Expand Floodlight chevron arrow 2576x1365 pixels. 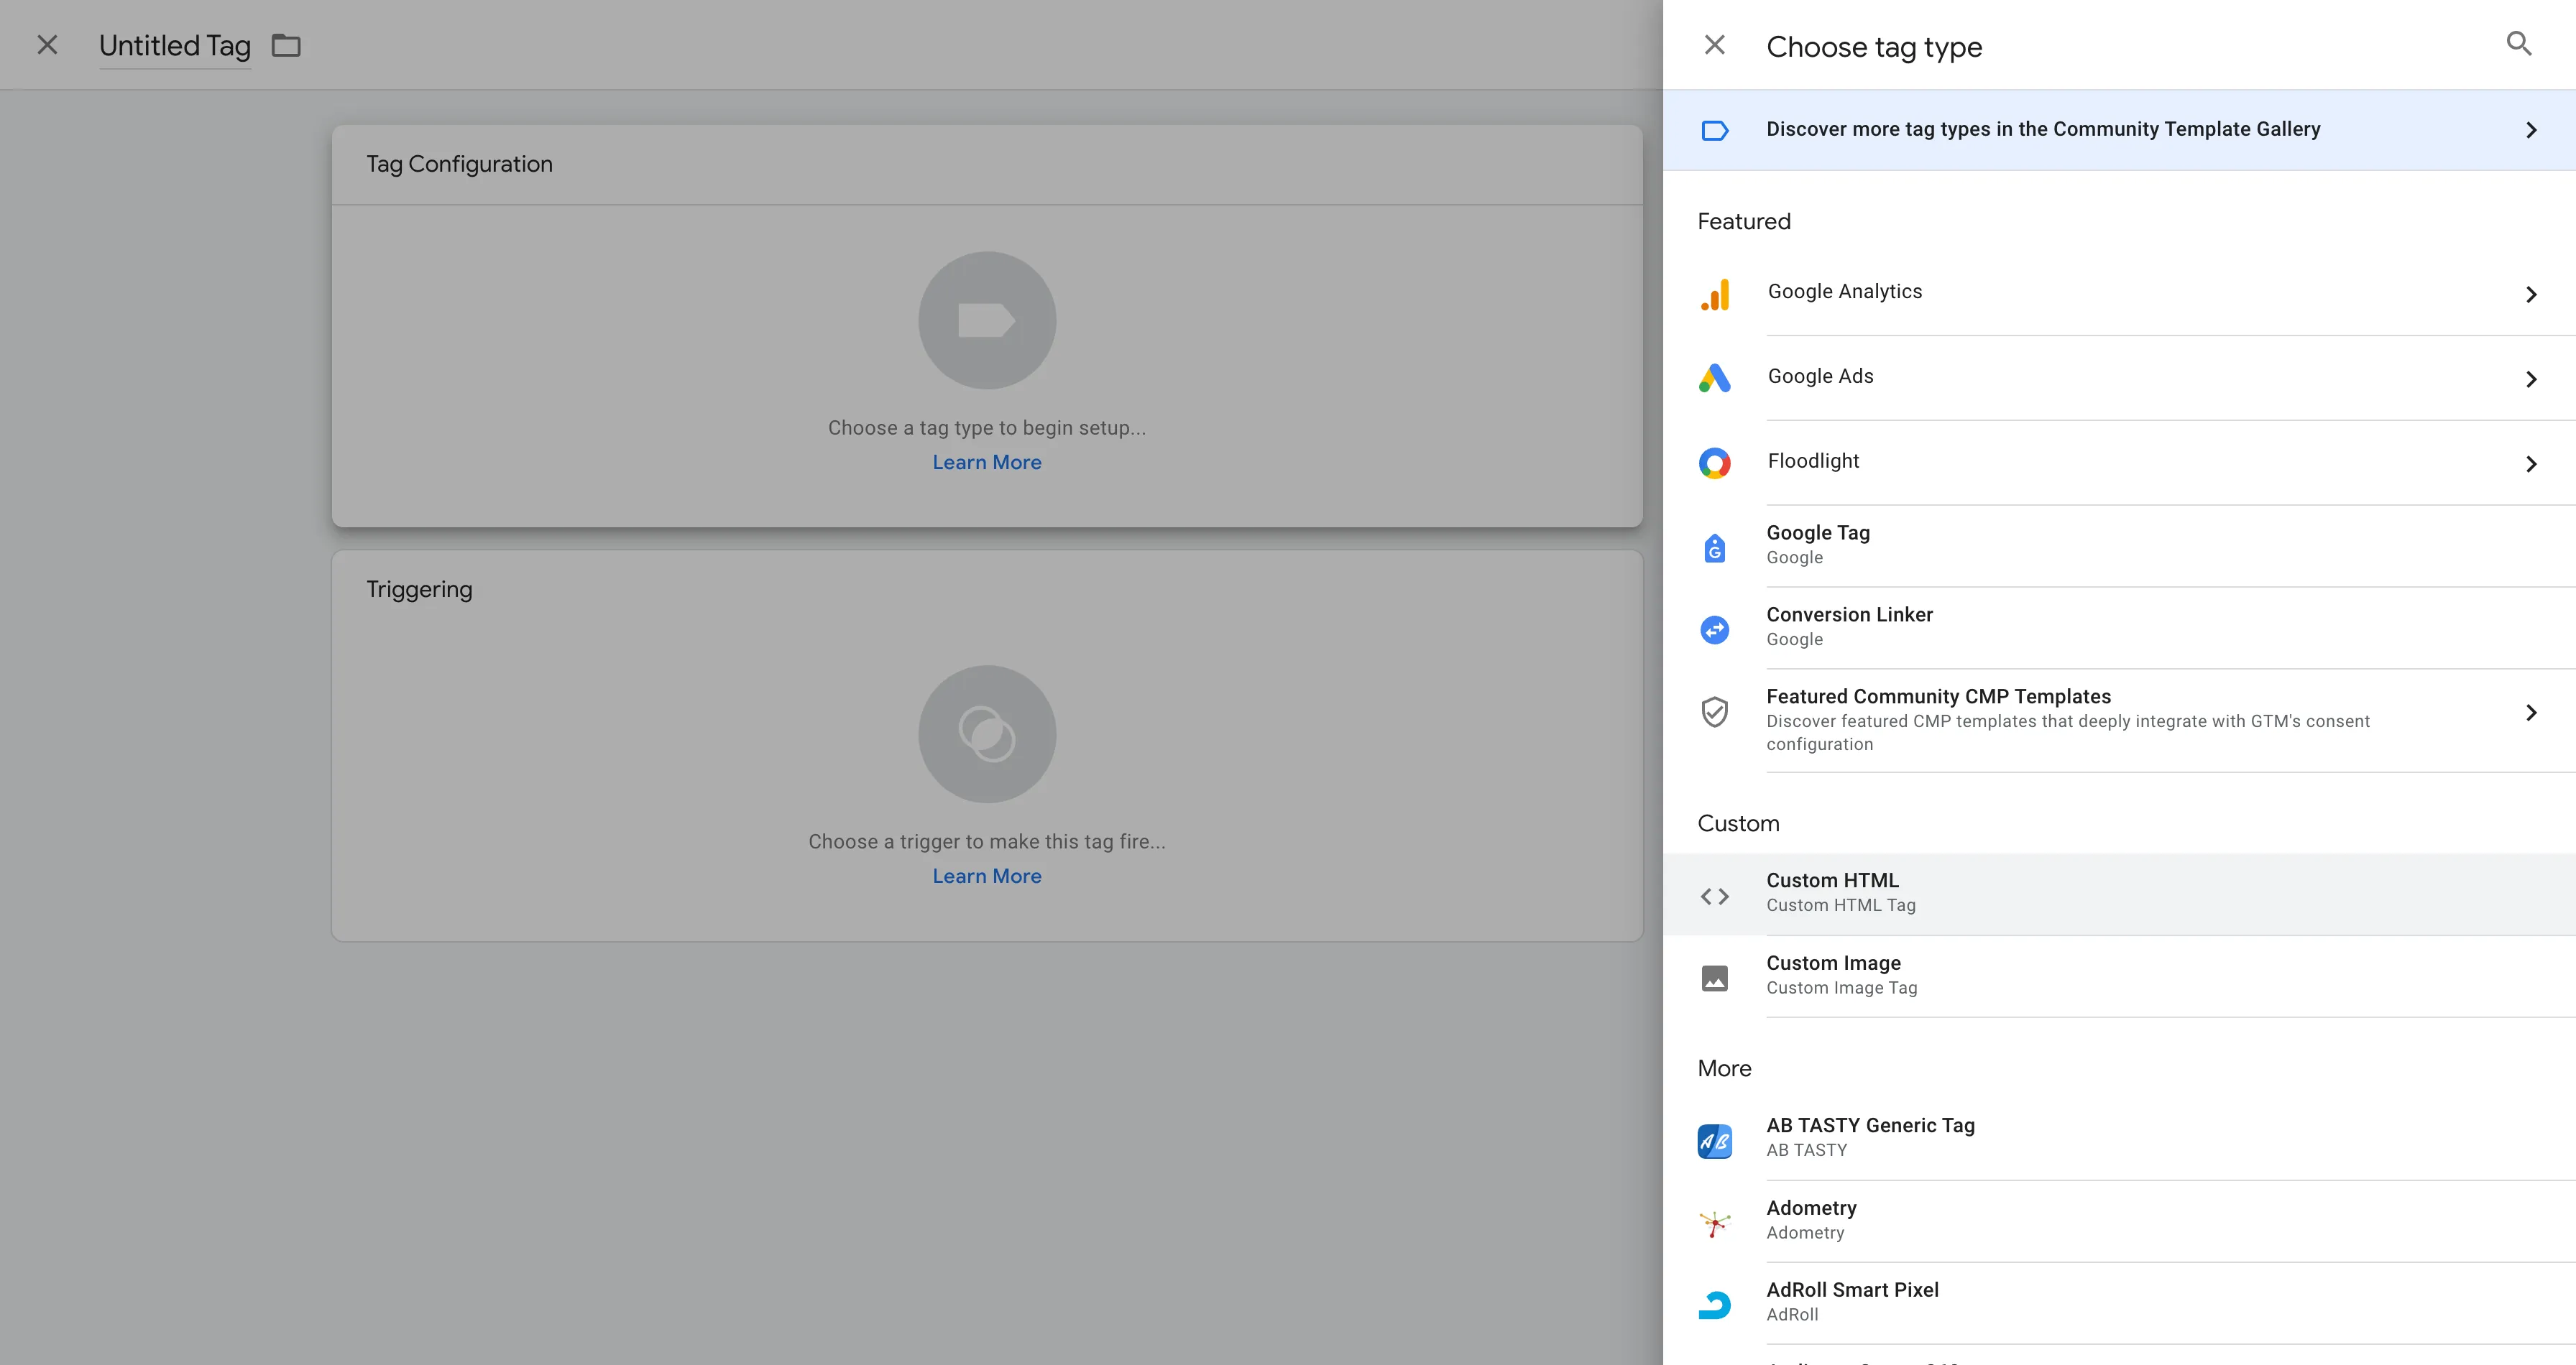2531,463
